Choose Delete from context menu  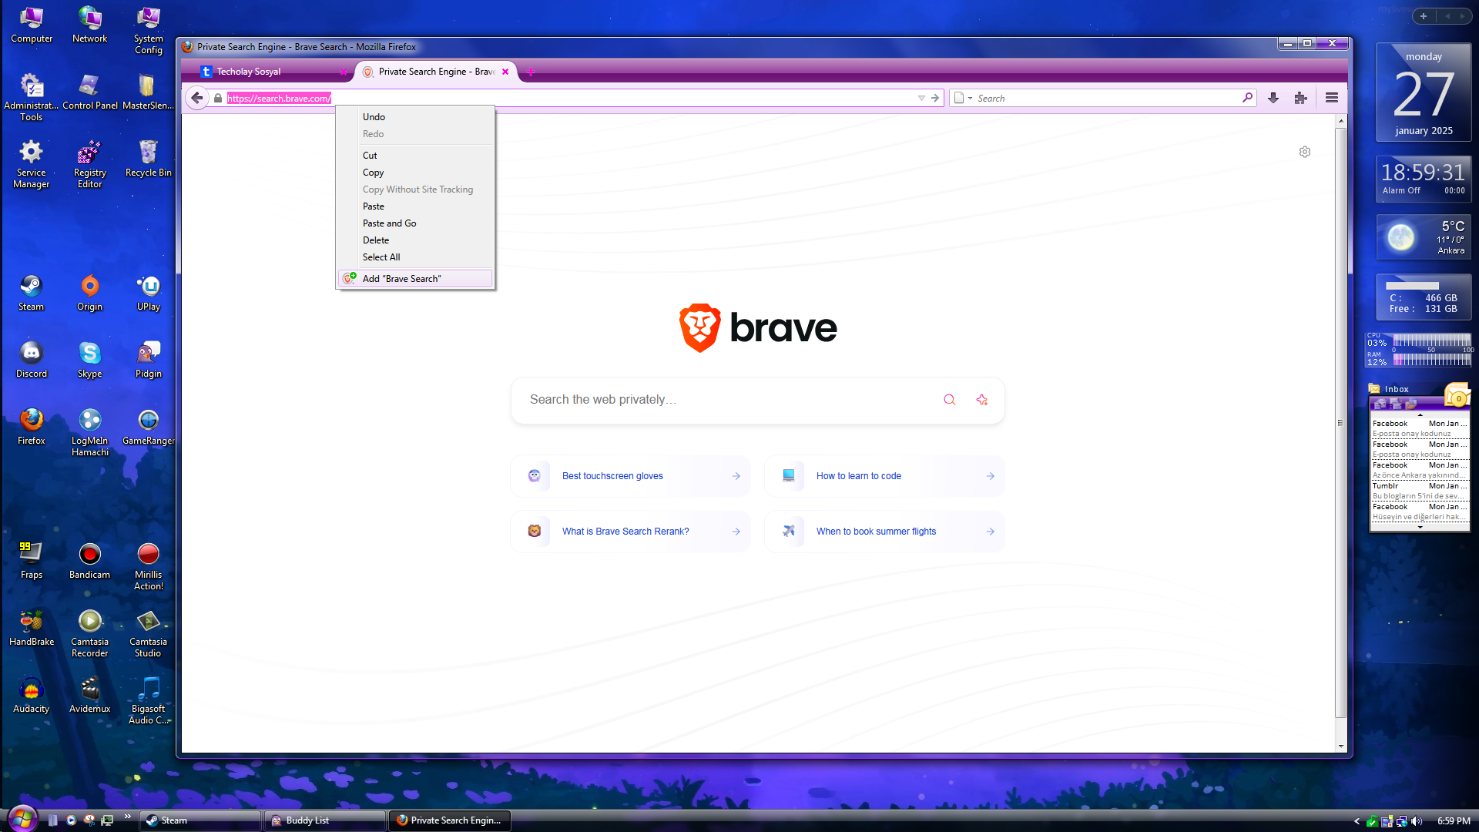point(415,240)
